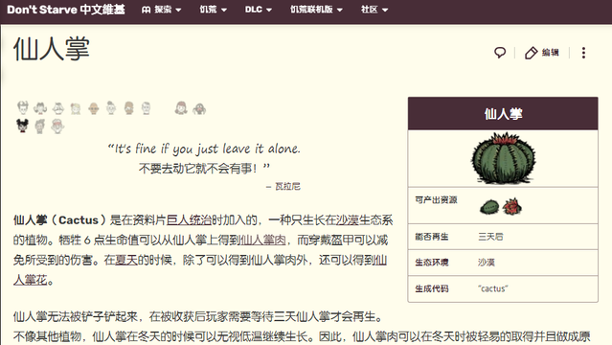Select Wendy's blonde flower-hair portrait icon
This screenshot has height=345, width=612.
[x=76, y=108]
